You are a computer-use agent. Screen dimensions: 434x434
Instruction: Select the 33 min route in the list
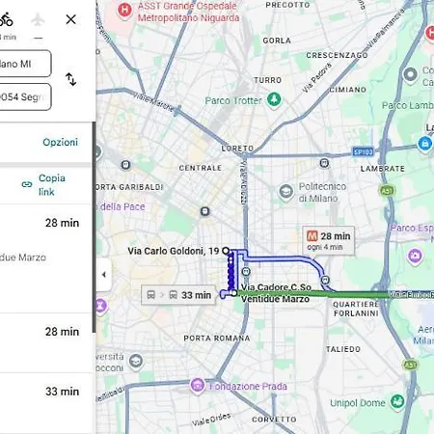(x=45, y=403)
